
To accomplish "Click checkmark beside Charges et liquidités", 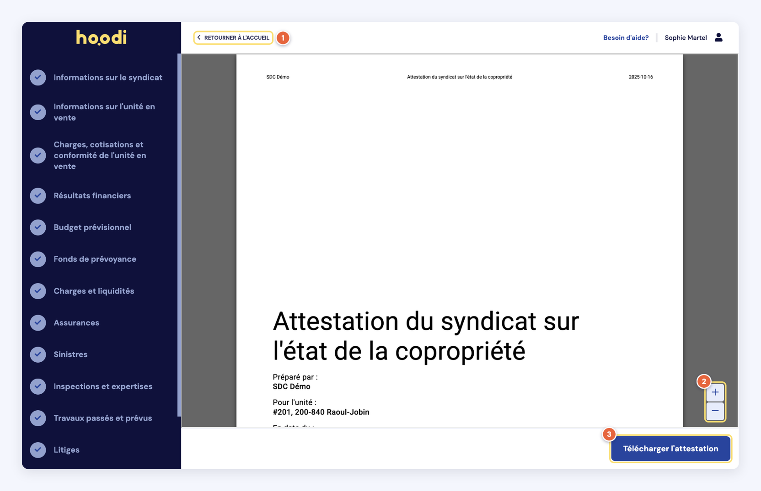I will point(38,291).
